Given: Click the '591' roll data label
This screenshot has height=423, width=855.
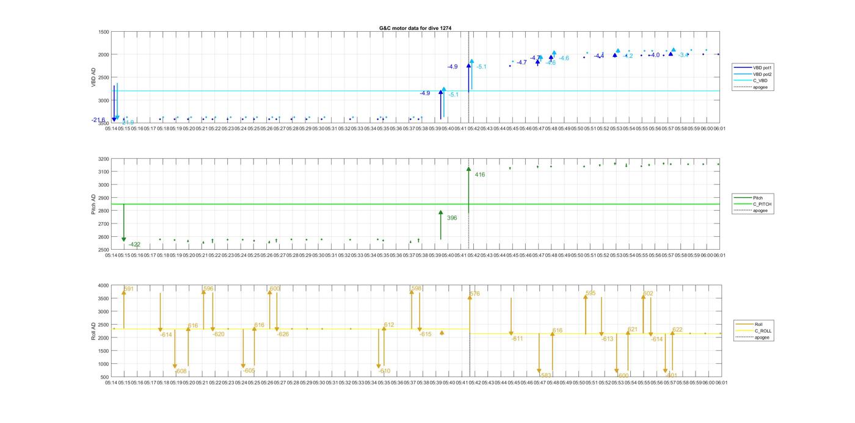Looking at the screenshot, I should [128, 289].
